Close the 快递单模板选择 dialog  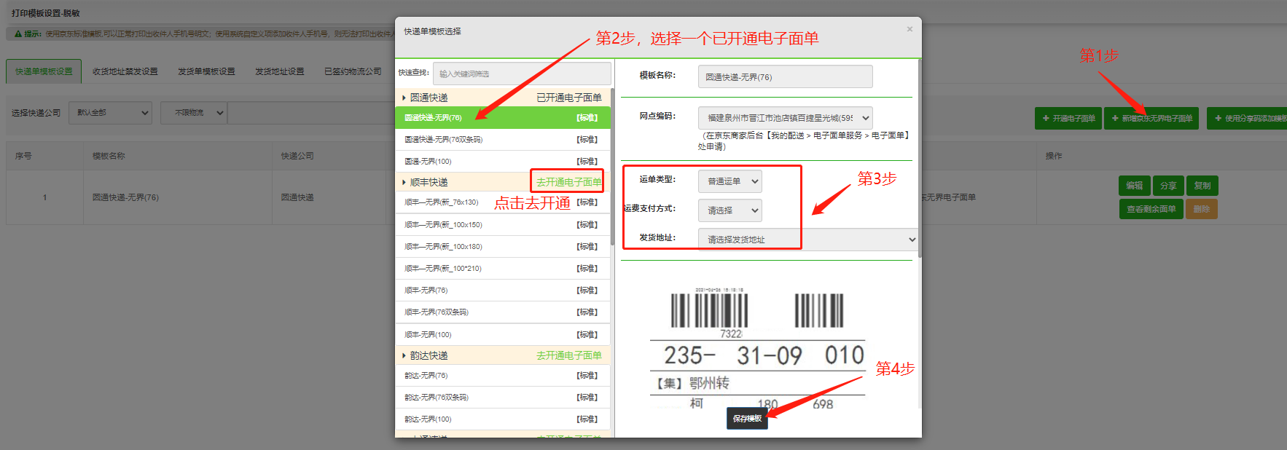(909, 29)
